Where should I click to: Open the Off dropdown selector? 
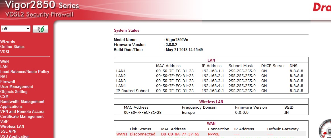click(16, 29)
